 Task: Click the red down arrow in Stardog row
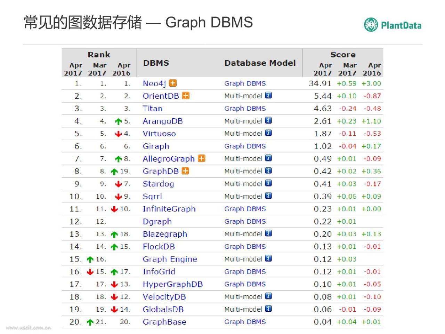click(119, 184)
